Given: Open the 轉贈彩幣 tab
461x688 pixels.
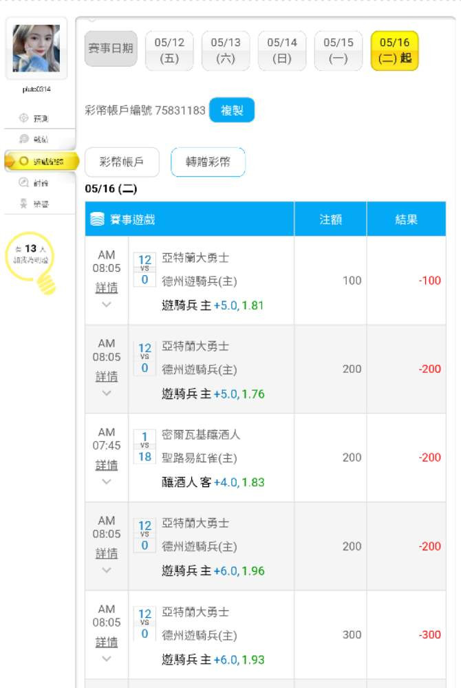Looking at the screenshot, I should click(x=208, y=162).
